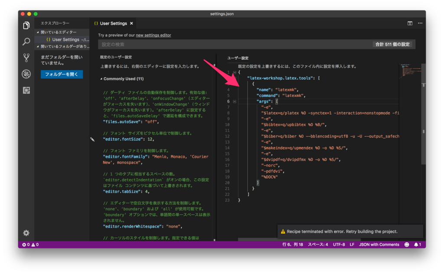Click the "-norc" argument line
This screenshot has height=274, width=444.
click(x=271, y=165)
